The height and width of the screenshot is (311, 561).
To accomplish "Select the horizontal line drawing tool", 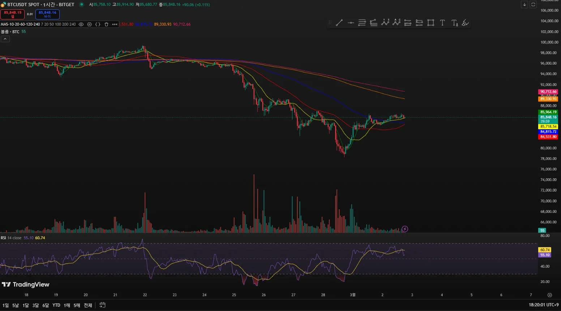I will (x=351, y=23).
